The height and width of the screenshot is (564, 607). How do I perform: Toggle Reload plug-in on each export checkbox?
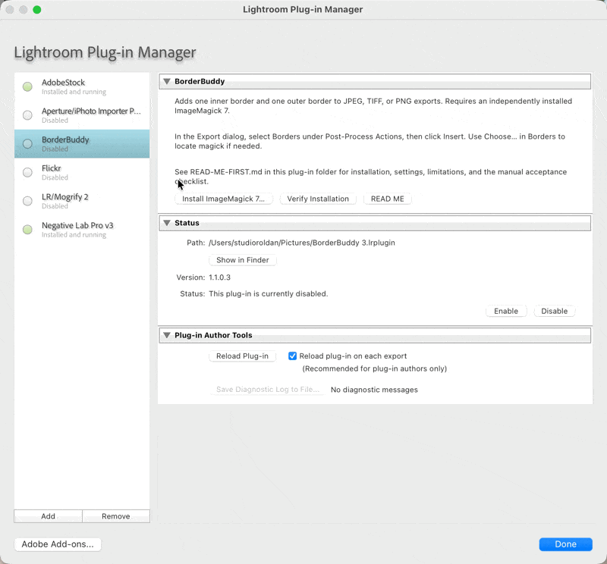pos(293,356)
